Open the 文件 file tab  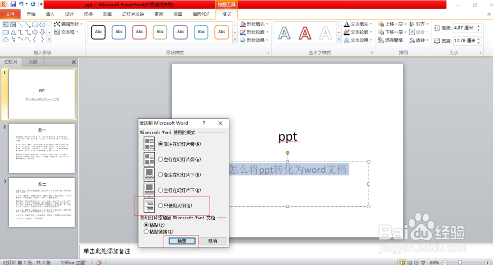point(10,14)
